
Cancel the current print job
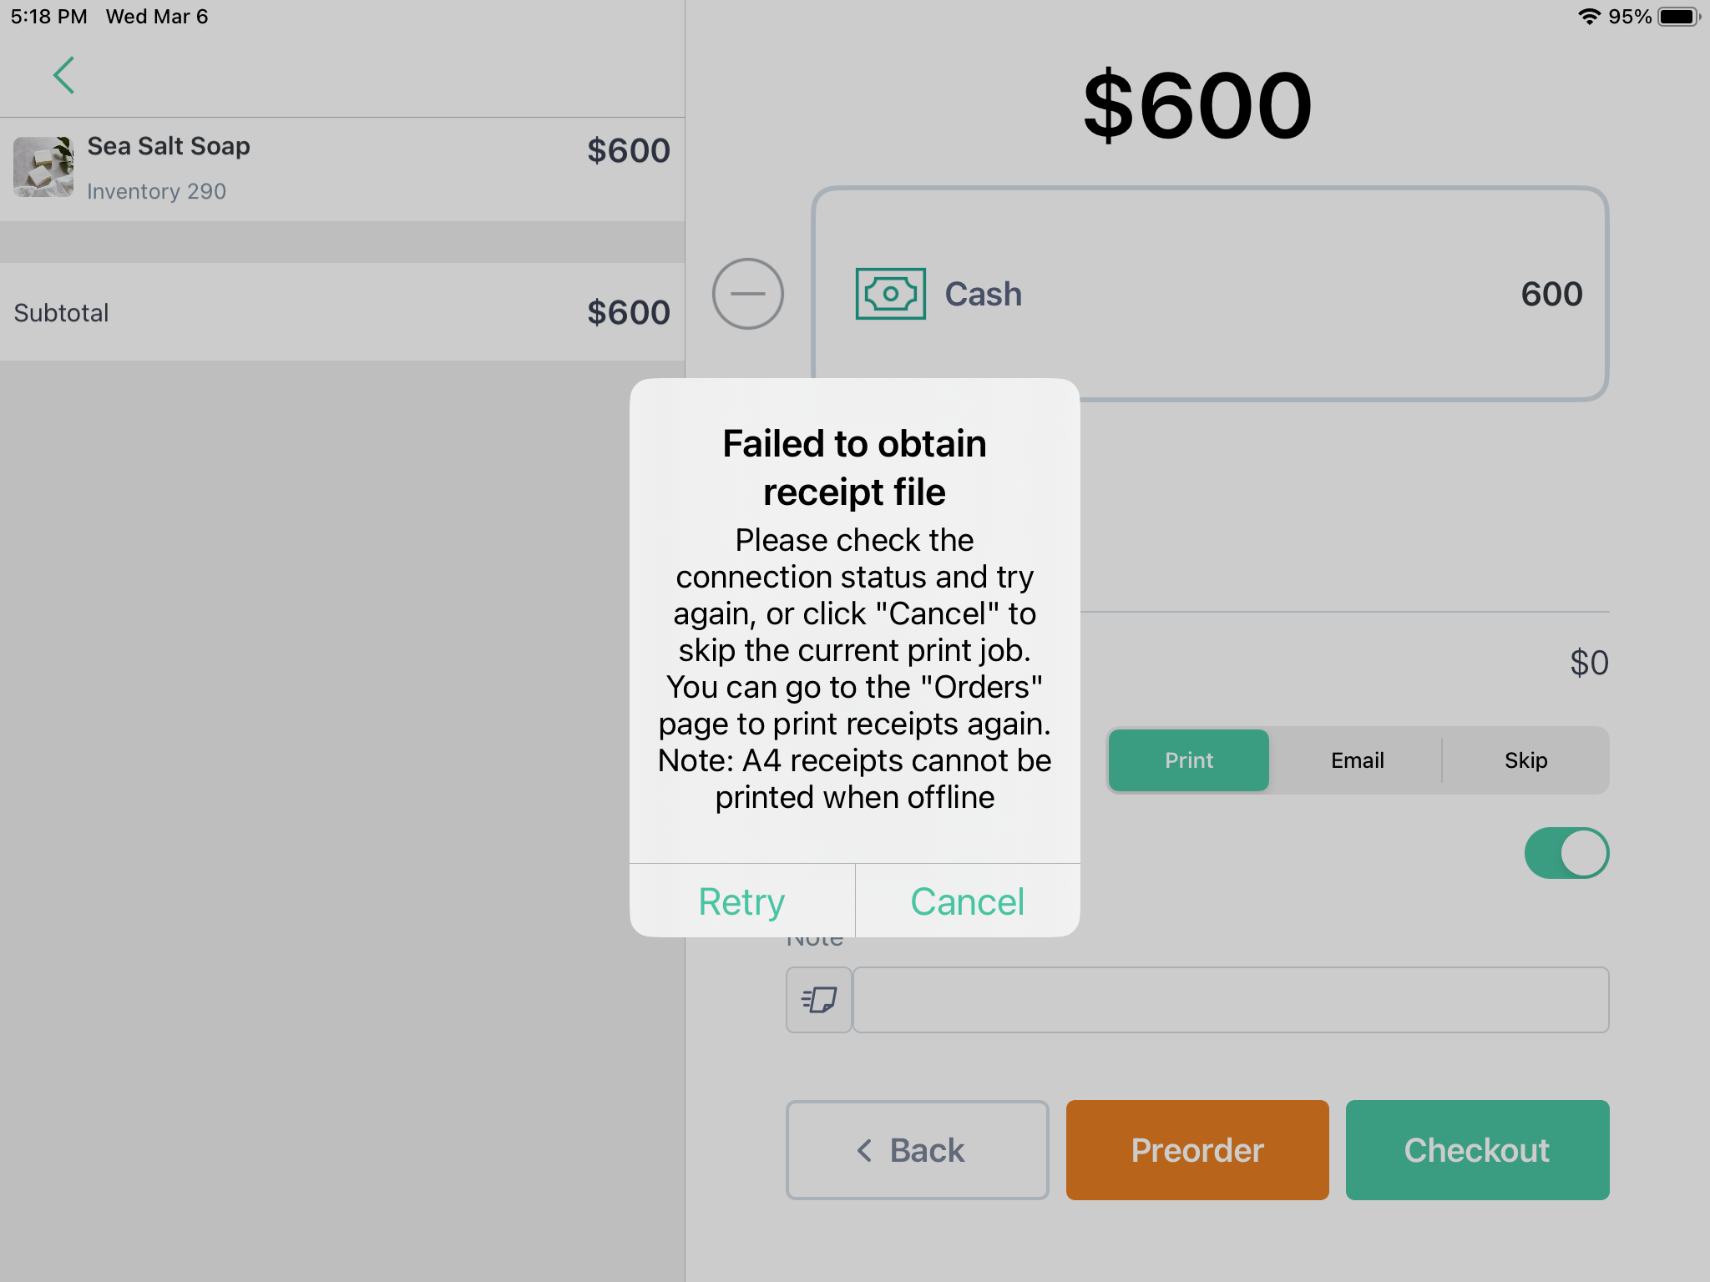pos(968,901)
